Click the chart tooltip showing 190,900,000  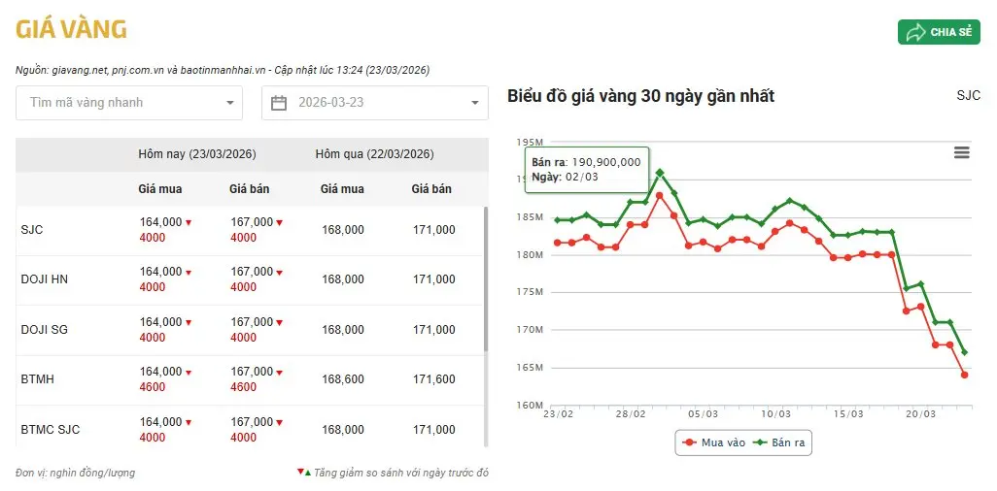586,170
